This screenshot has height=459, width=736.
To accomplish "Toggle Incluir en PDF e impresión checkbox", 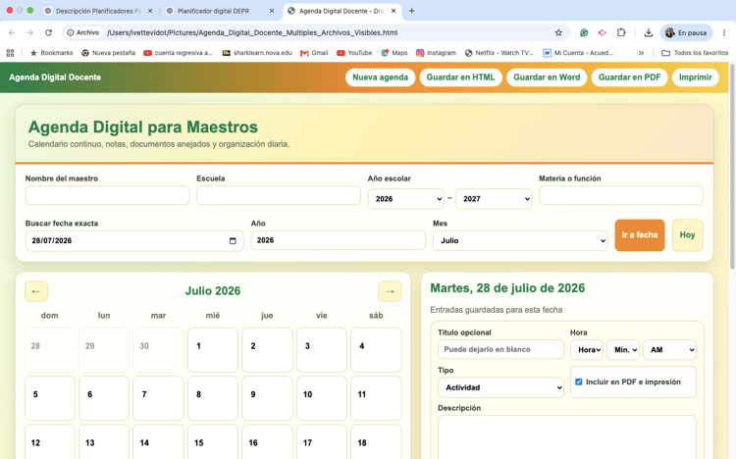I will [x=579, y=382].
